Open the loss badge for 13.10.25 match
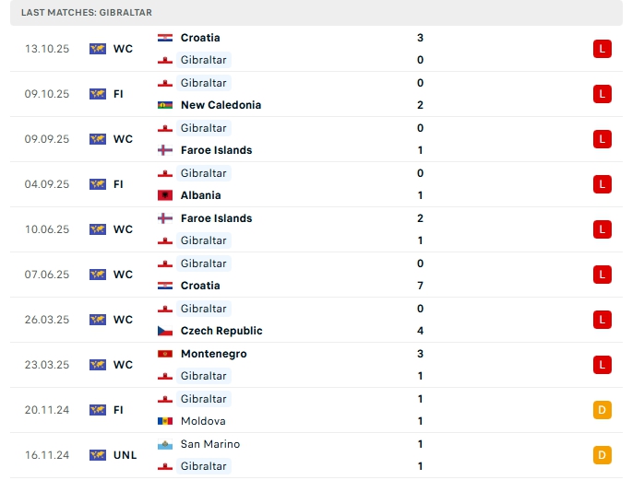The height and width of the screenshot is (480, 632). (602, 49)
